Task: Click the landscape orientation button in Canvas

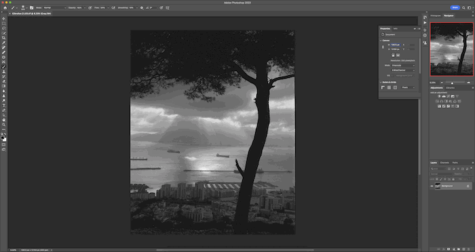Action: (x=398, y=55)
